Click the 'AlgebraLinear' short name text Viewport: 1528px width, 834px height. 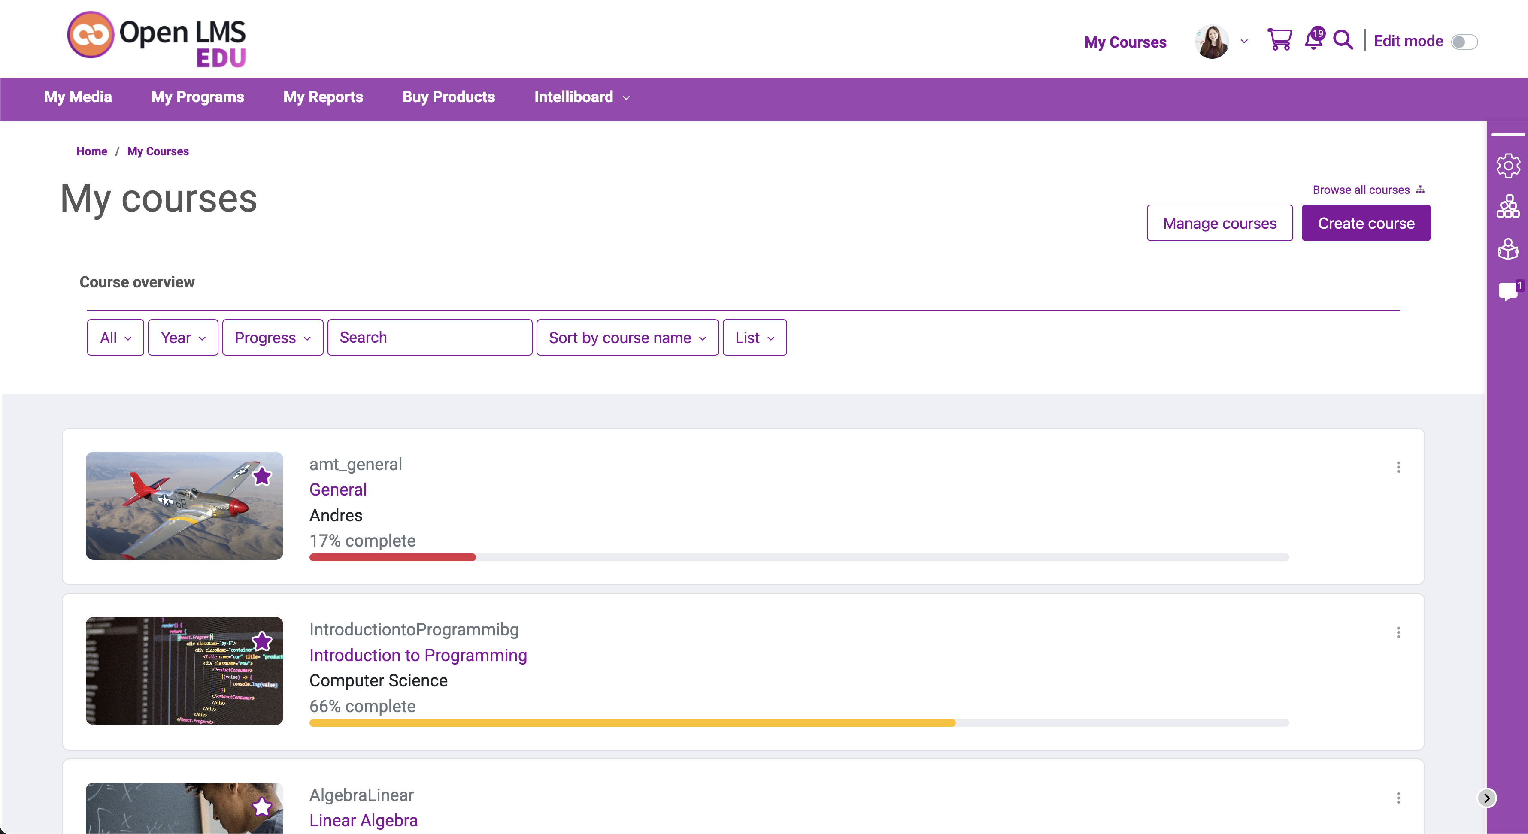(x=361, y=795)
